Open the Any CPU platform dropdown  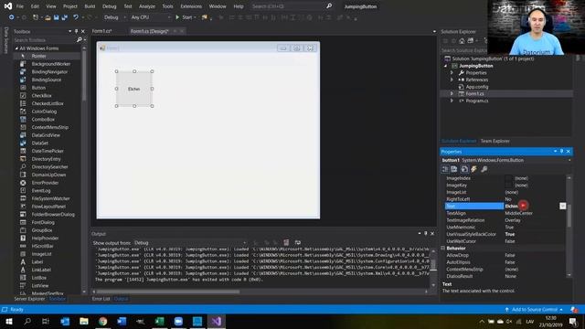(150, 17)
